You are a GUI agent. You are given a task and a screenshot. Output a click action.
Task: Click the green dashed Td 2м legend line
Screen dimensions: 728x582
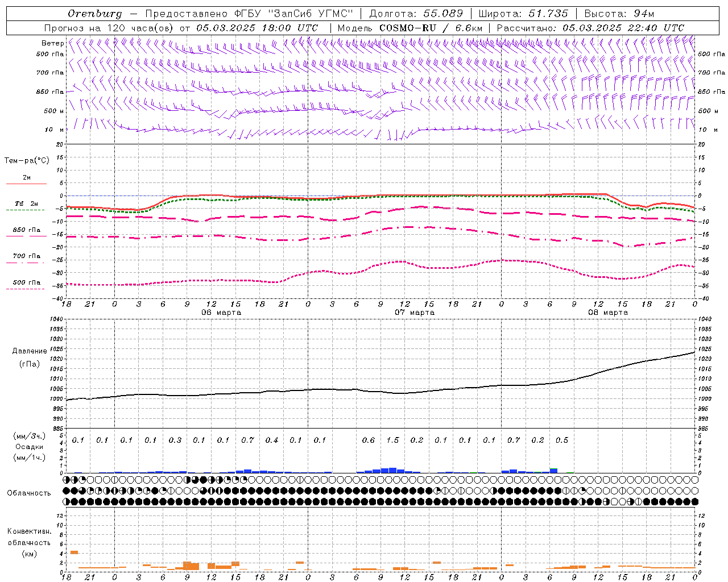click(x=25, y=210)
